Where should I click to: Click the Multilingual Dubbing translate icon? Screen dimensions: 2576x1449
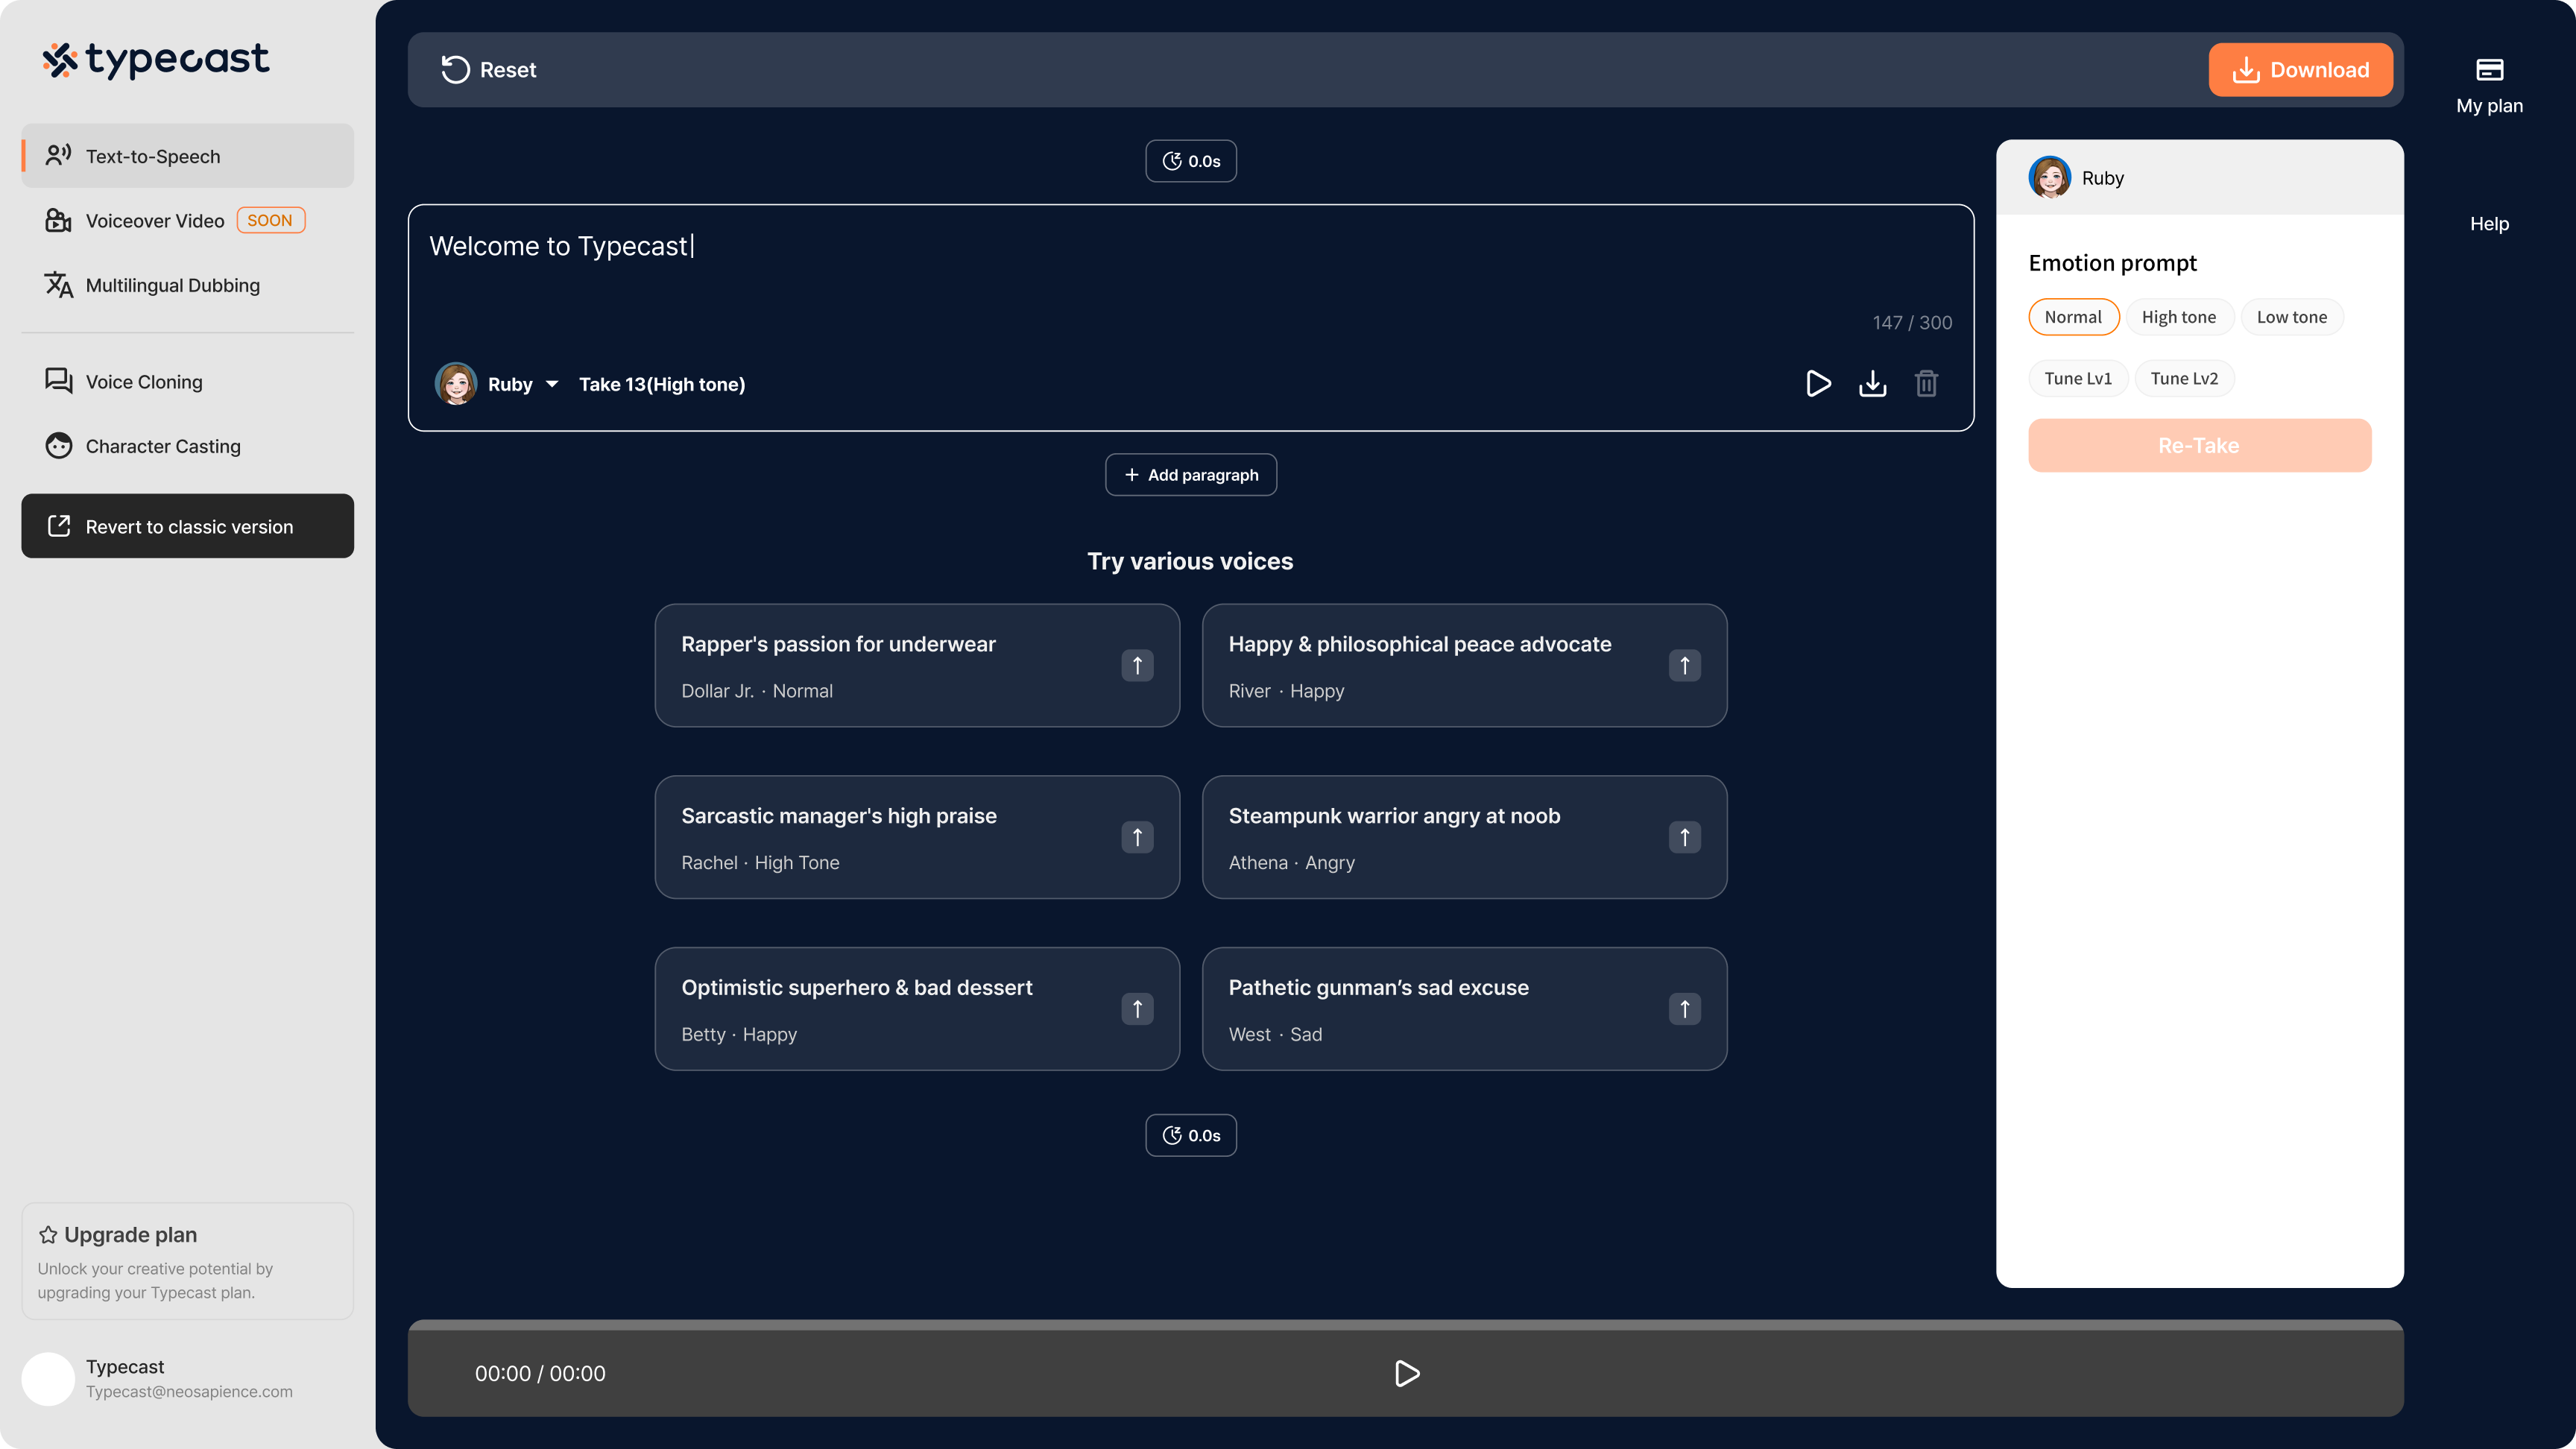click(58, 285)
